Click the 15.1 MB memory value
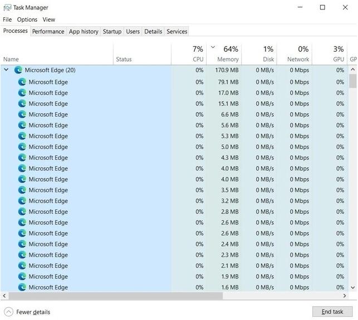The image size is (358, 320). coord(228,104)
